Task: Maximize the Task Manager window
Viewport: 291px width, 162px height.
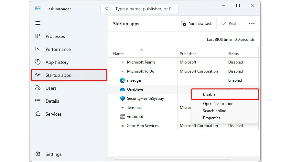Action: point(238,6)
